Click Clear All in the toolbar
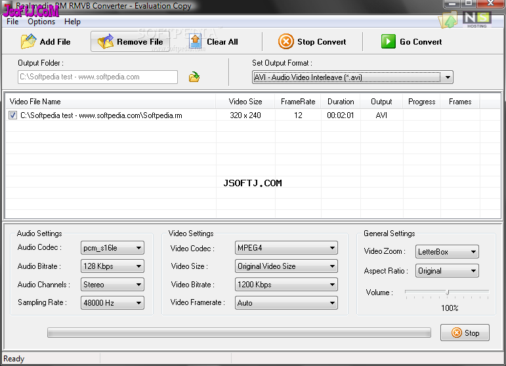The width and height of the screenshot is (506, 366). point(214,41)
